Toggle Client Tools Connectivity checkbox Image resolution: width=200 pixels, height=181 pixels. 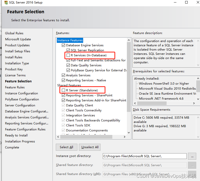pyautogui.click(x=63, y=110)
